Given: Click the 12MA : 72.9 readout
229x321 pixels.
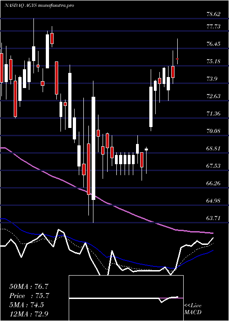Looking at the screenshot, I should click(x=29, y=314).
